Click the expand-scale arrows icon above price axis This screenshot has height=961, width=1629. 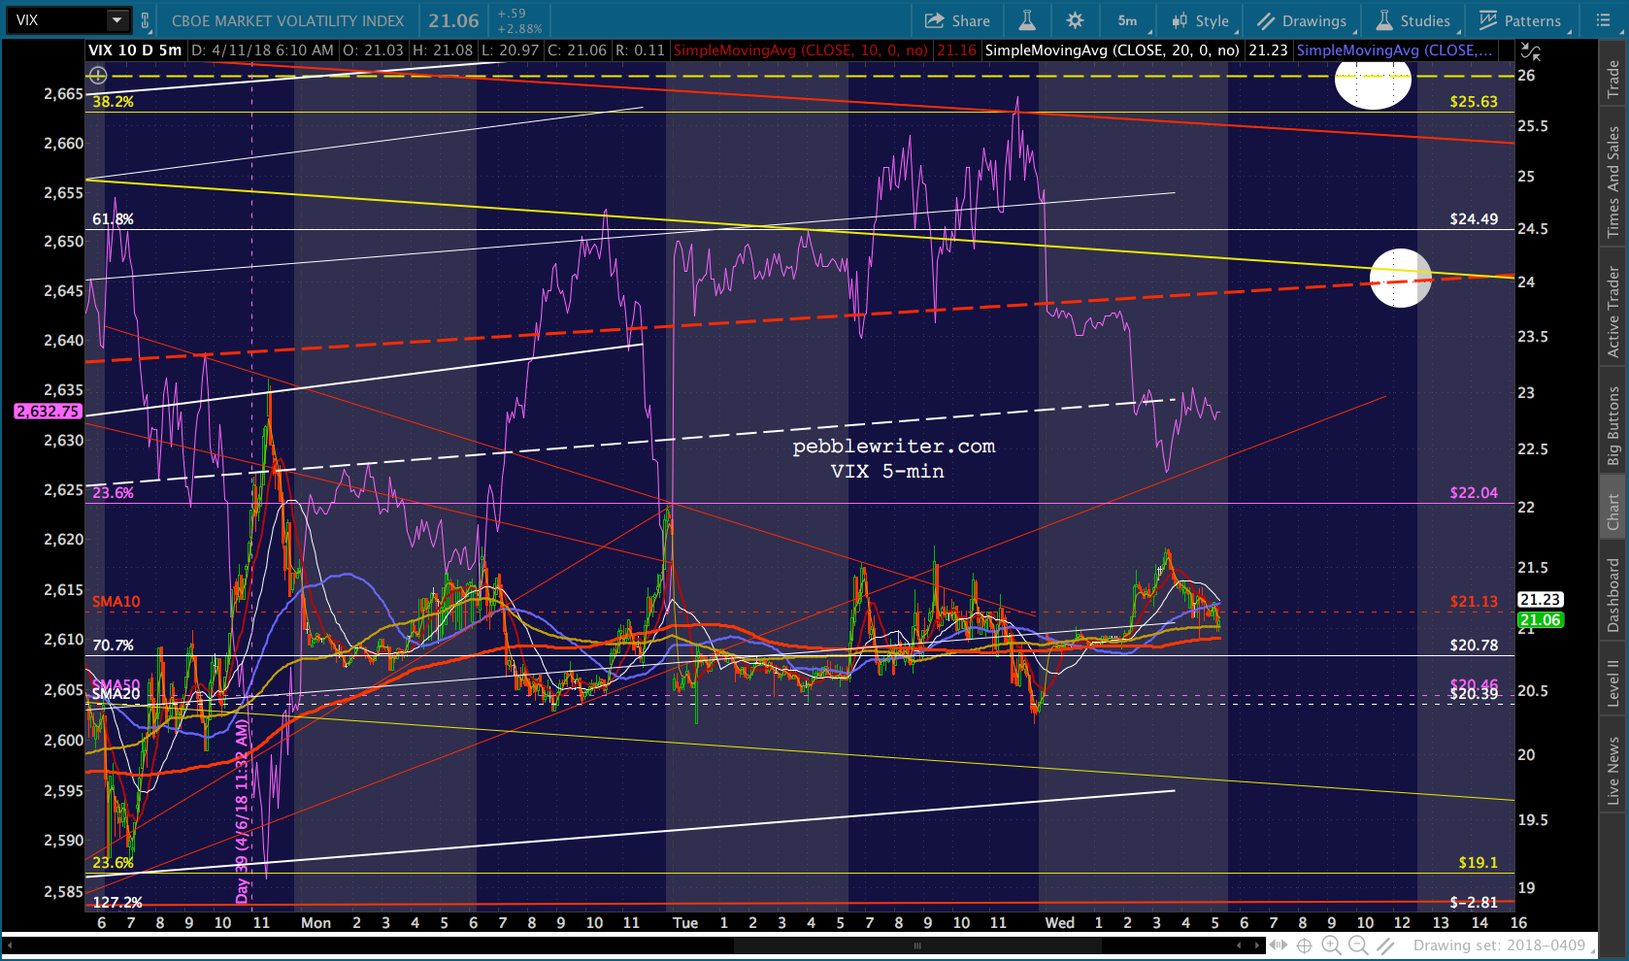tap(1530, 51)
